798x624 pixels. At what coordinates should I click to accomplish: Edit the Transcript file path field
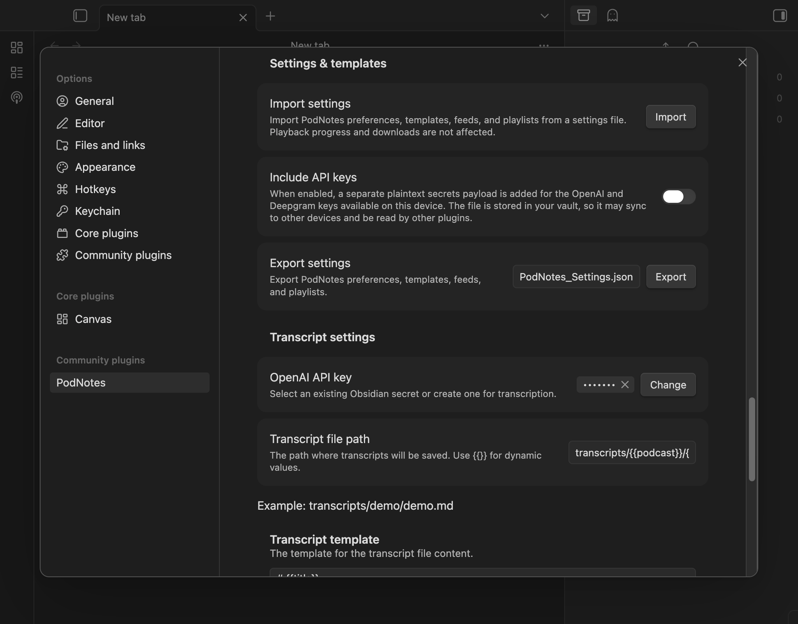pyautogui.click(x=632, y=452)
